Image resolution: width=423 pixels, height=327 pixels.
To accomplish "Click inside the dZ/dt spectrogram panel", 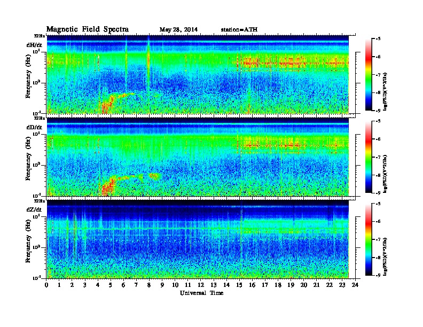I will tap(198, 239).
